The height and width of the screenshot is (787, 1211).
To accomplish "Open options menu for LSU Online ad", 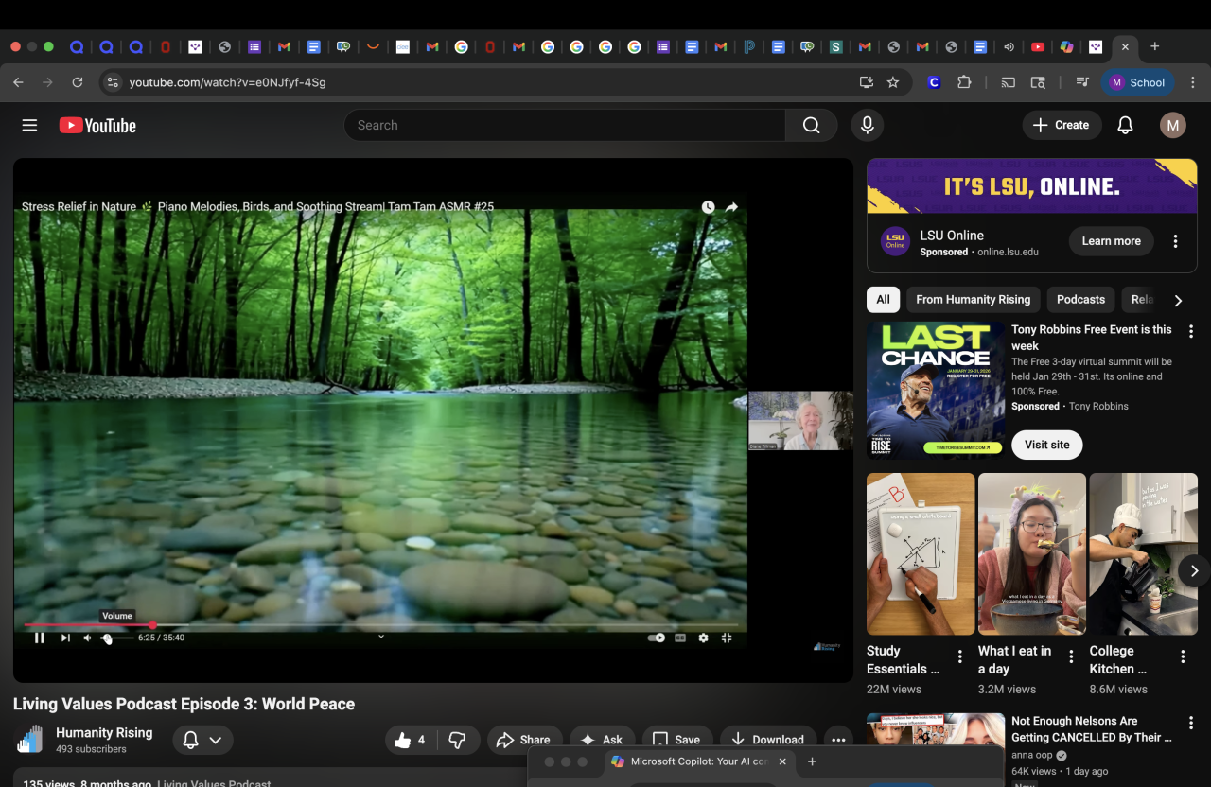I will [1175, 241].
